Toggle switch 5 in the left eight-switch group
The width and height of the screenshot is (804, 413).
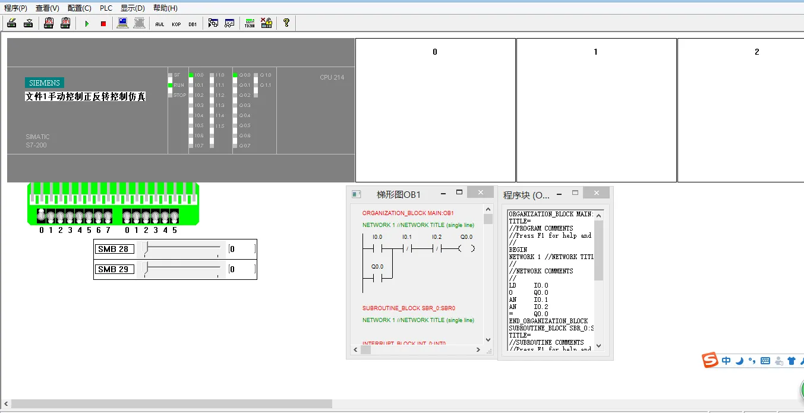point(89,216)
